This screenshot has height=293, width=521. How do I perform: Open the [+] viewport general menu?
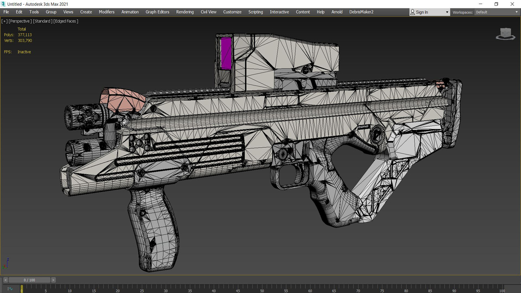point(5,21)
